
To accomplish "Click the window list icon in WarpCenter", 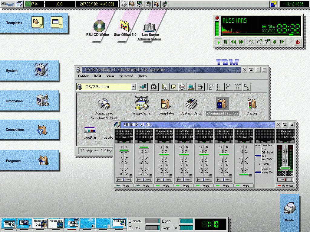I will (19, 4).
